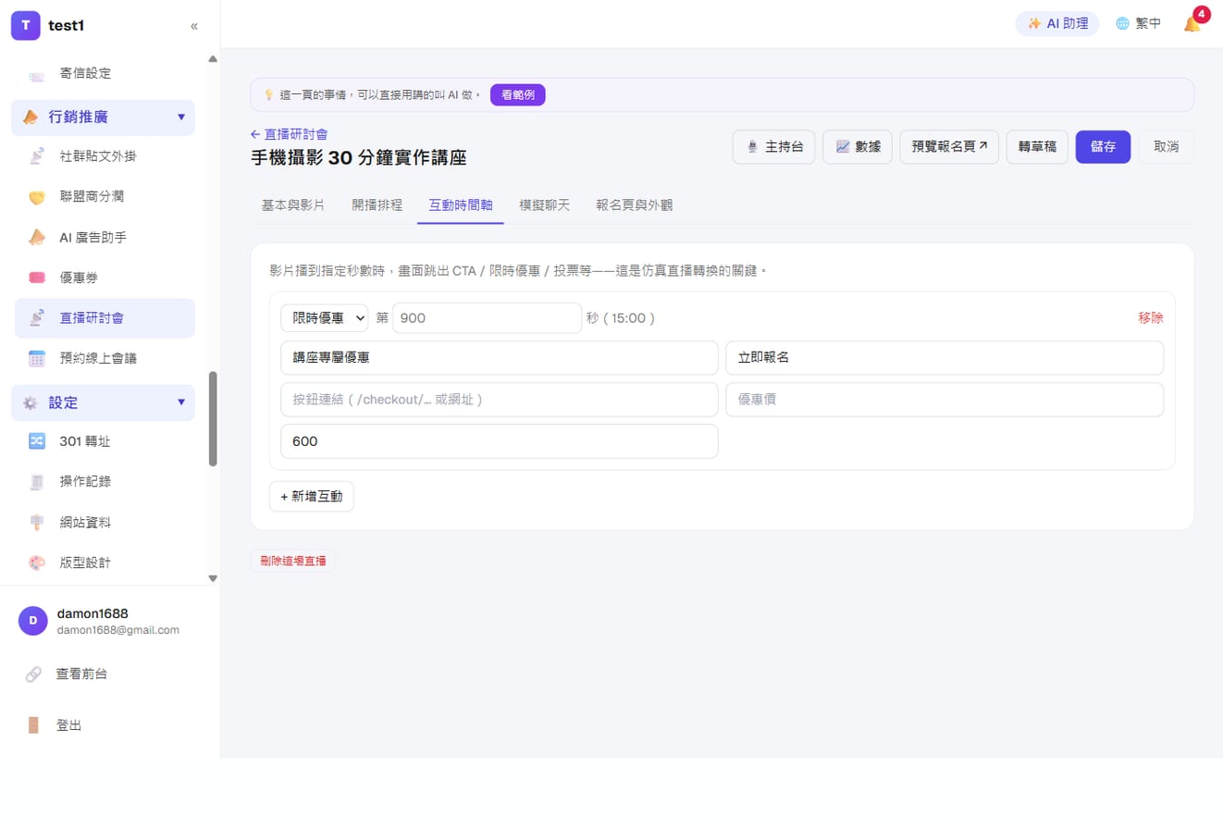Click the 預約線上會議 calendar icon

pos(37,358)
